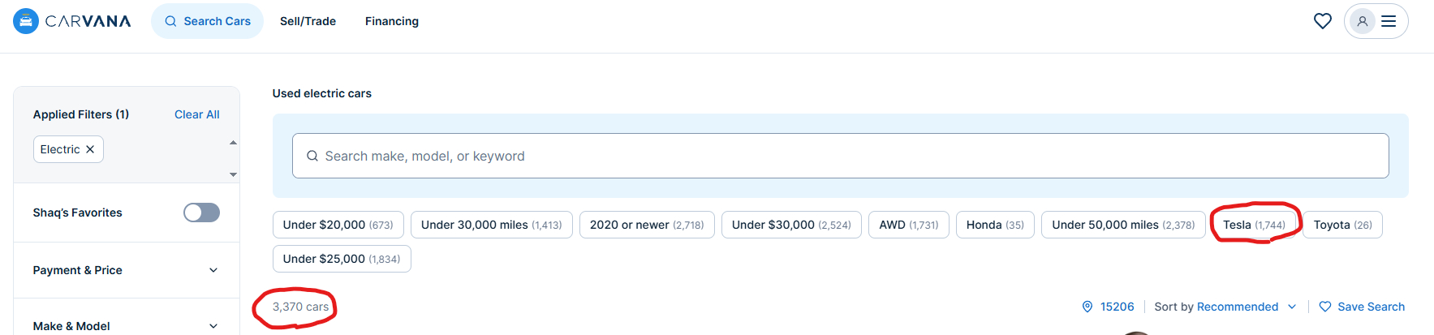The height and width of the screenshot is (335, 1434).
Task: Click the Search Cars button
Action: tap(208, 21)
